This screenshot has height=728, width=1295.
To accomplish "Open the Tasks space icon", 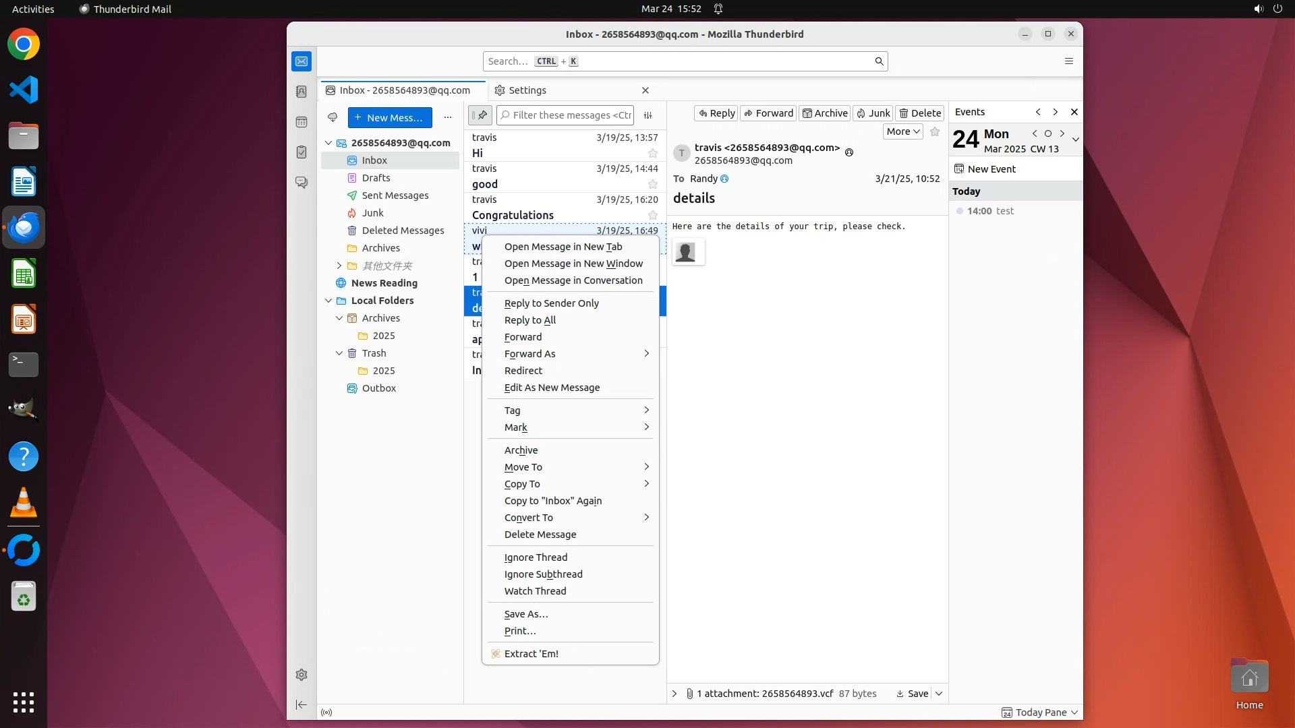I will [x=301, y=152].
